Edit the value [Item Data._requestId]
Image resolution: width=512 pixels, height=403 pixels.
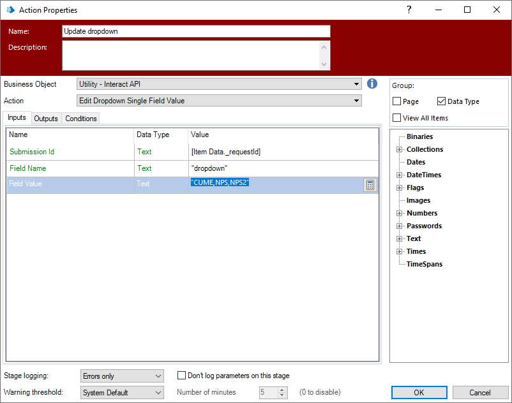226,152
